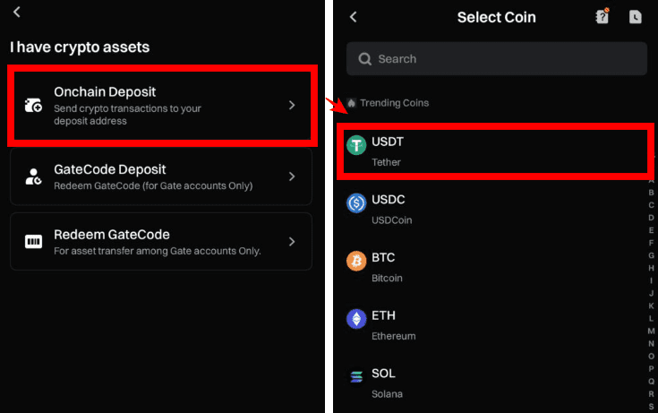
Task: Jump to letter A in alphabet index
Action: pos(651,179)
